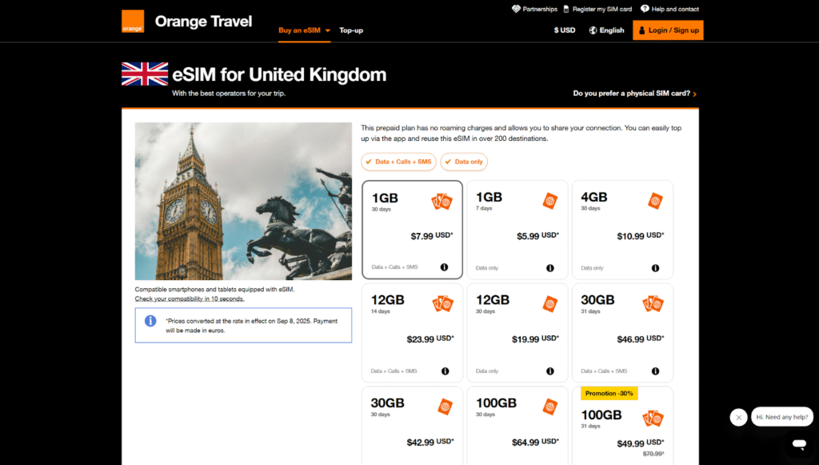819x465 pixels.
Task: Select the 12GB 14 days $23.99 plan
Action: pyautogui.click(x=412, y=333)
